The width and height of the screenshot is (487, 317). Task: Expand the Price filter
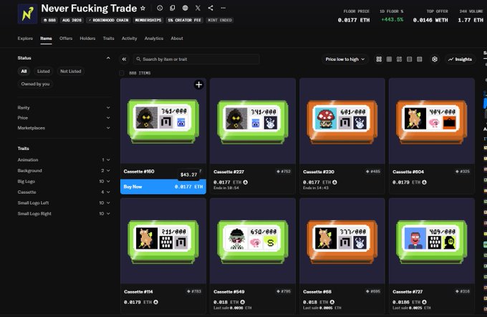64,118
